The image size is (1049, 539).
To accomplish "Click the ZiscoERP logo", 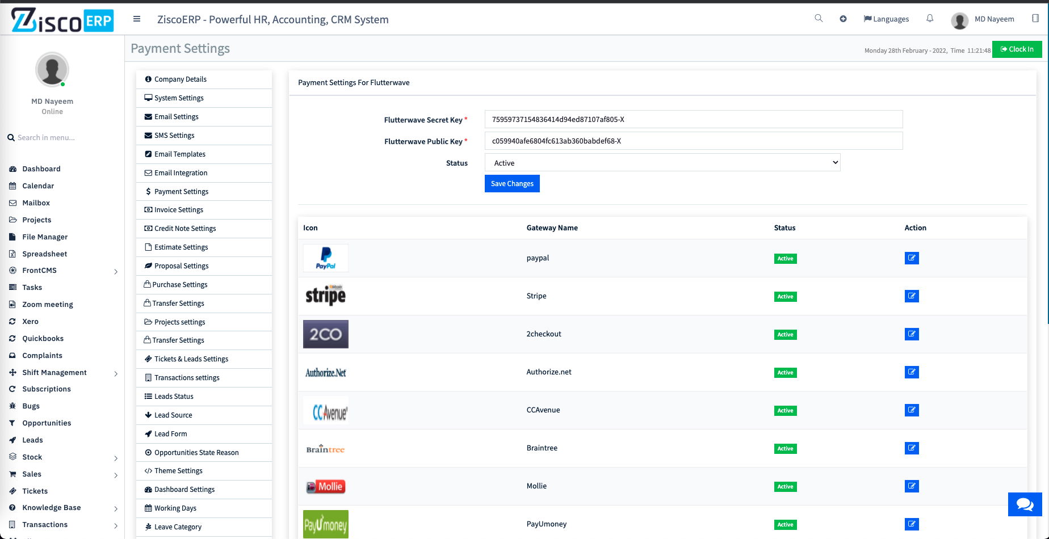I will coord(62,20).
